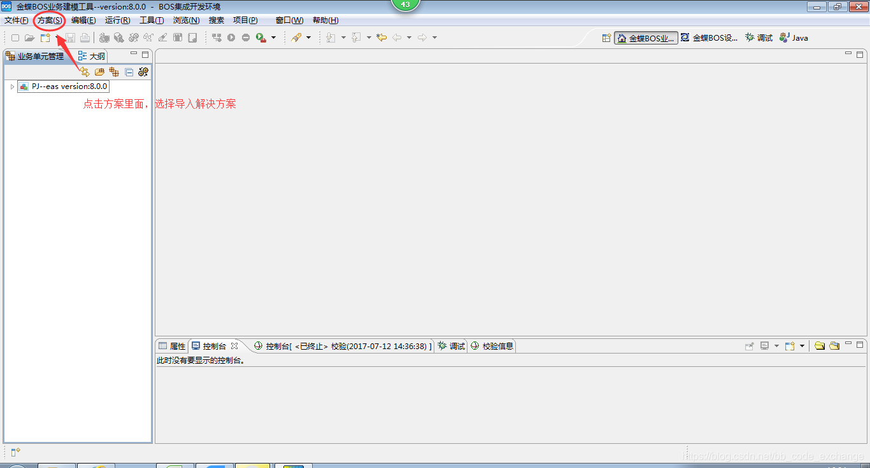
Task: Switch to the 属性 properties tab
Action: pos(172,346)
